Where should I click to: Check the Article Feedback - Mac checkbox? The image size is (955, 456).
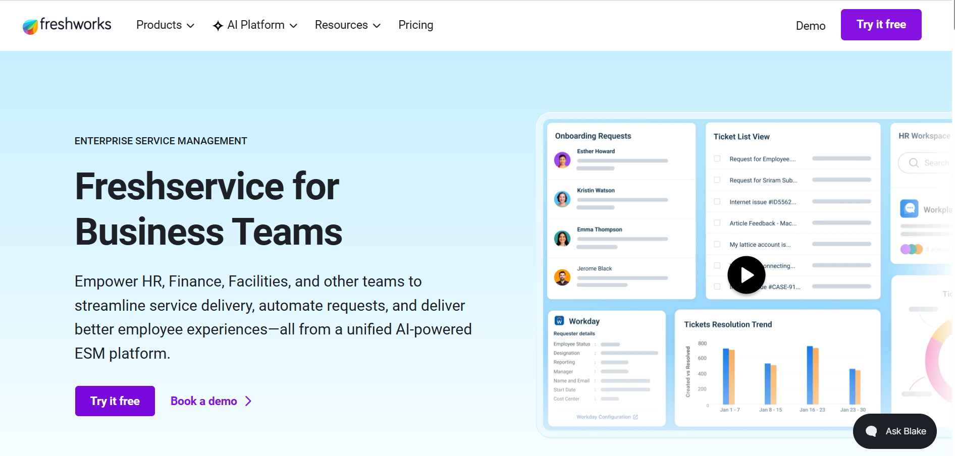pyautogui.click(x=717, y=223)
